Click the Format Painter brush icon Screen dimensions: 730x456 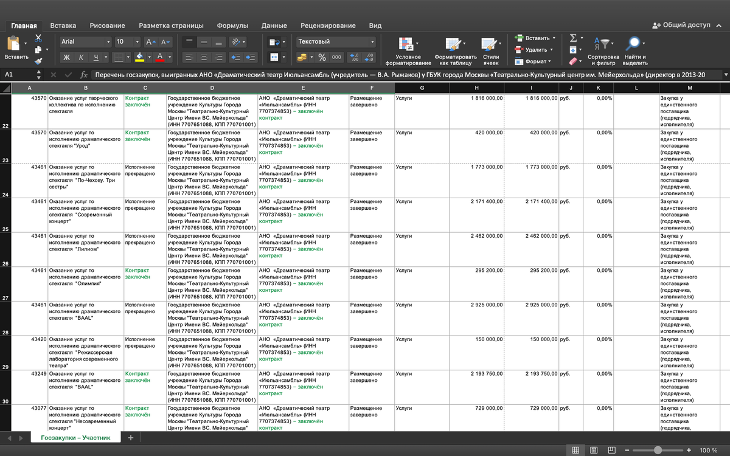[x=38, y=61]
